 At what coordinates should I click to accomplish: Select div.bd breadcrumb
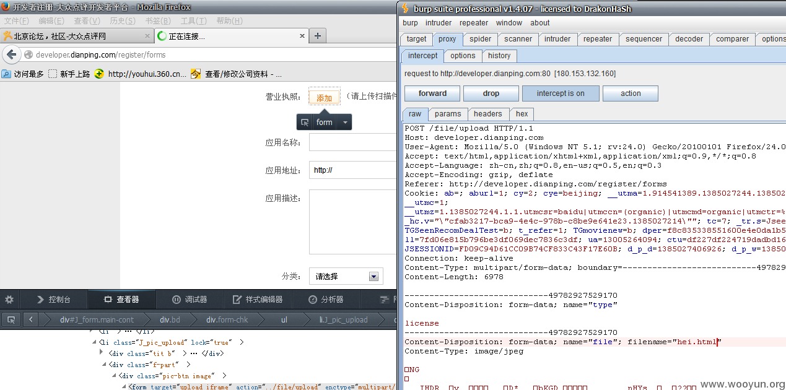pyautogui.click(x=170, y=319)
